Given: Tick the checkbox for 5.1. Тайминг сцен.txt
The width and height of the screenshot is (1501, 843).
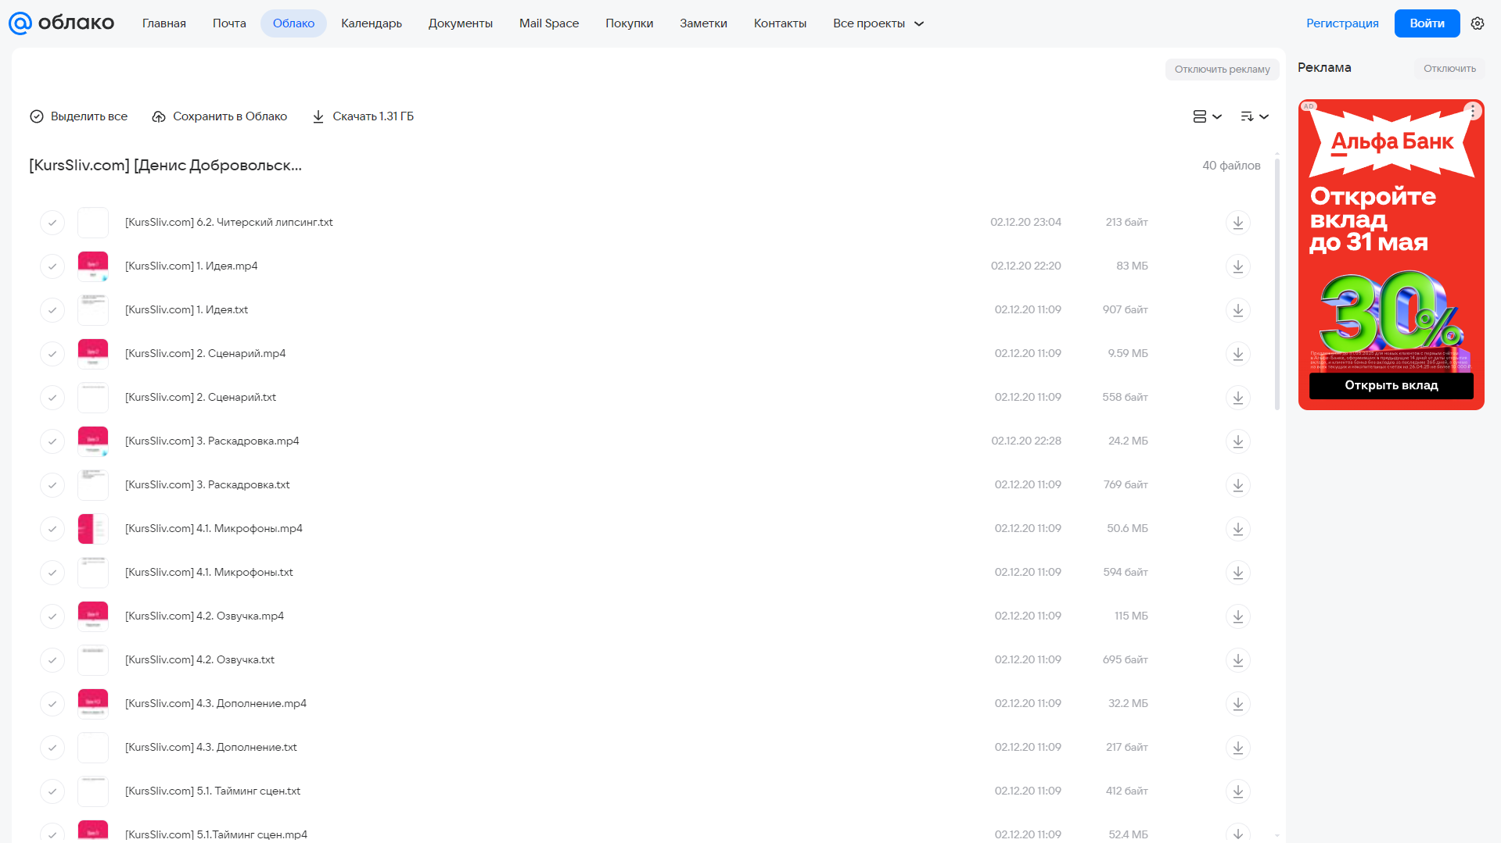Looking at the screenshot, I should tap(52, 791).
